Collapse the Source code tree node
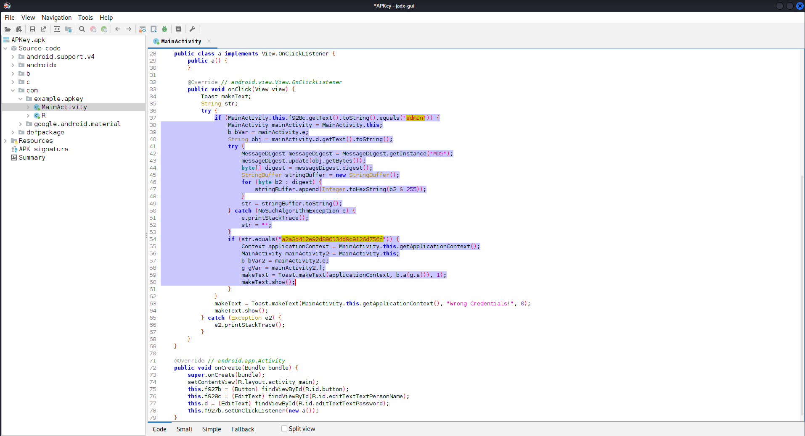 (x=5, y=48)
